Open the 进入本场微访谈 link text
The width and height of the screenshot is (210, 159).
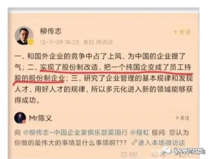point(161,143)
